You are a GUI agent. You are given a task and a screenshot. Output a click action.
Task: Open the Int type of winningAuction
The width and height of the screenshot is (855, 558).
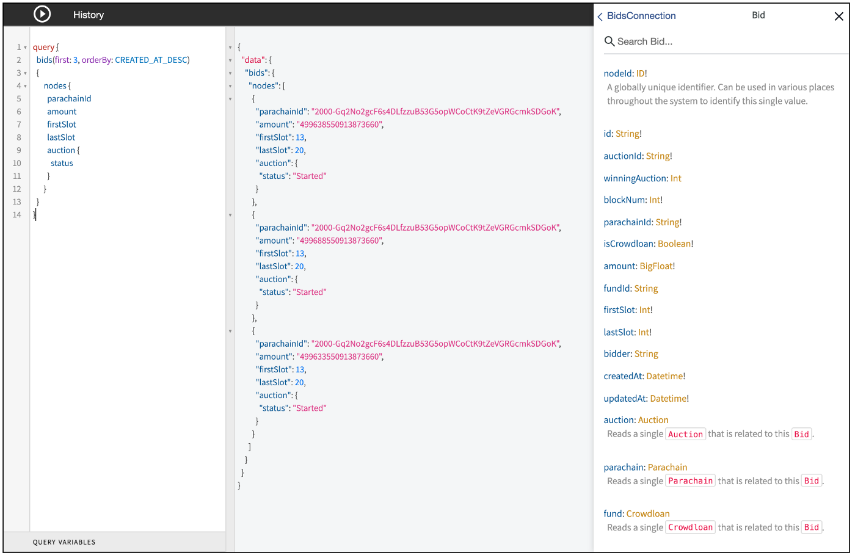675,178
